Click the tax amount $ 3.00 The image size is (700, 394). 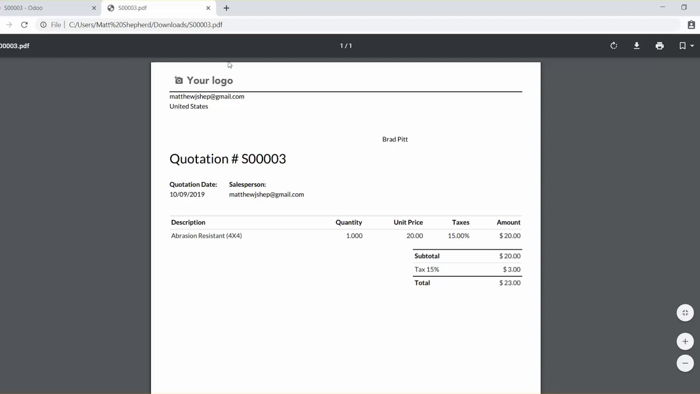[512, 269]
